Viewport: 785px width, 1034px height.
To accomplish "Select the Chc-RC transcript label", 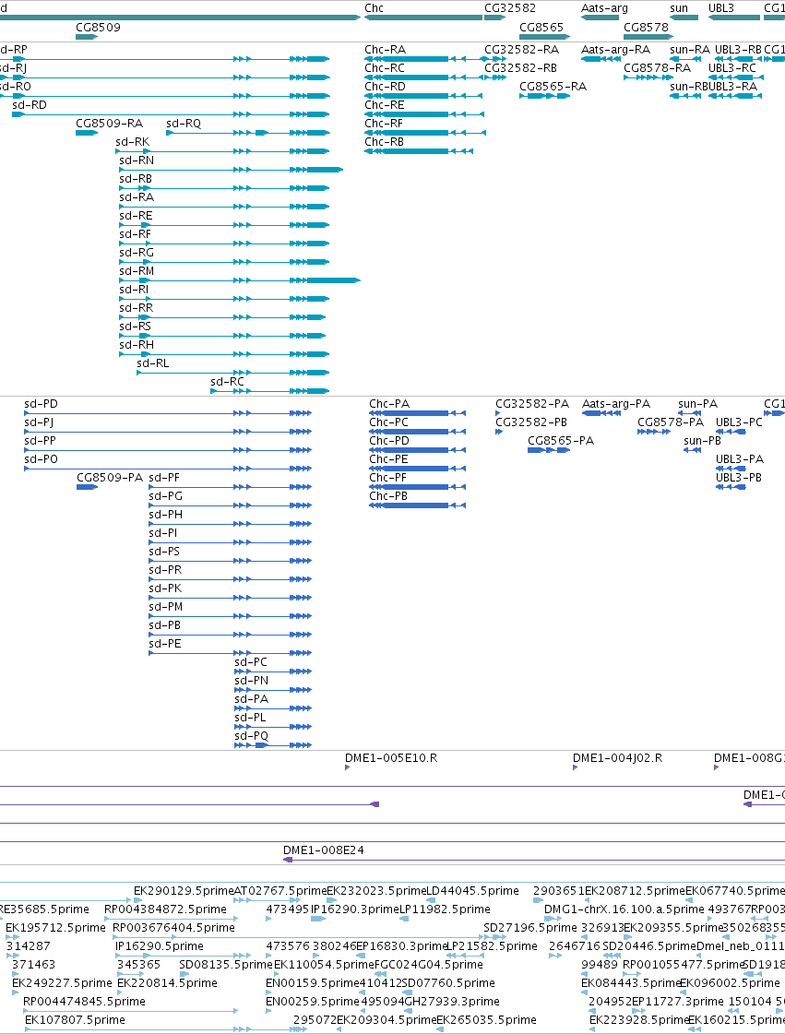I will coord(385,68).
